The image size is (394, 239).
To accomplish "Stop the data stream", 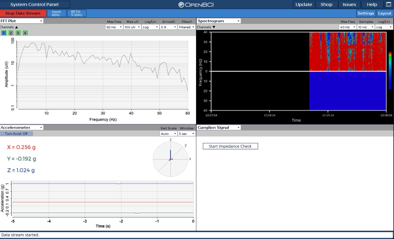I will coord(23,13).
